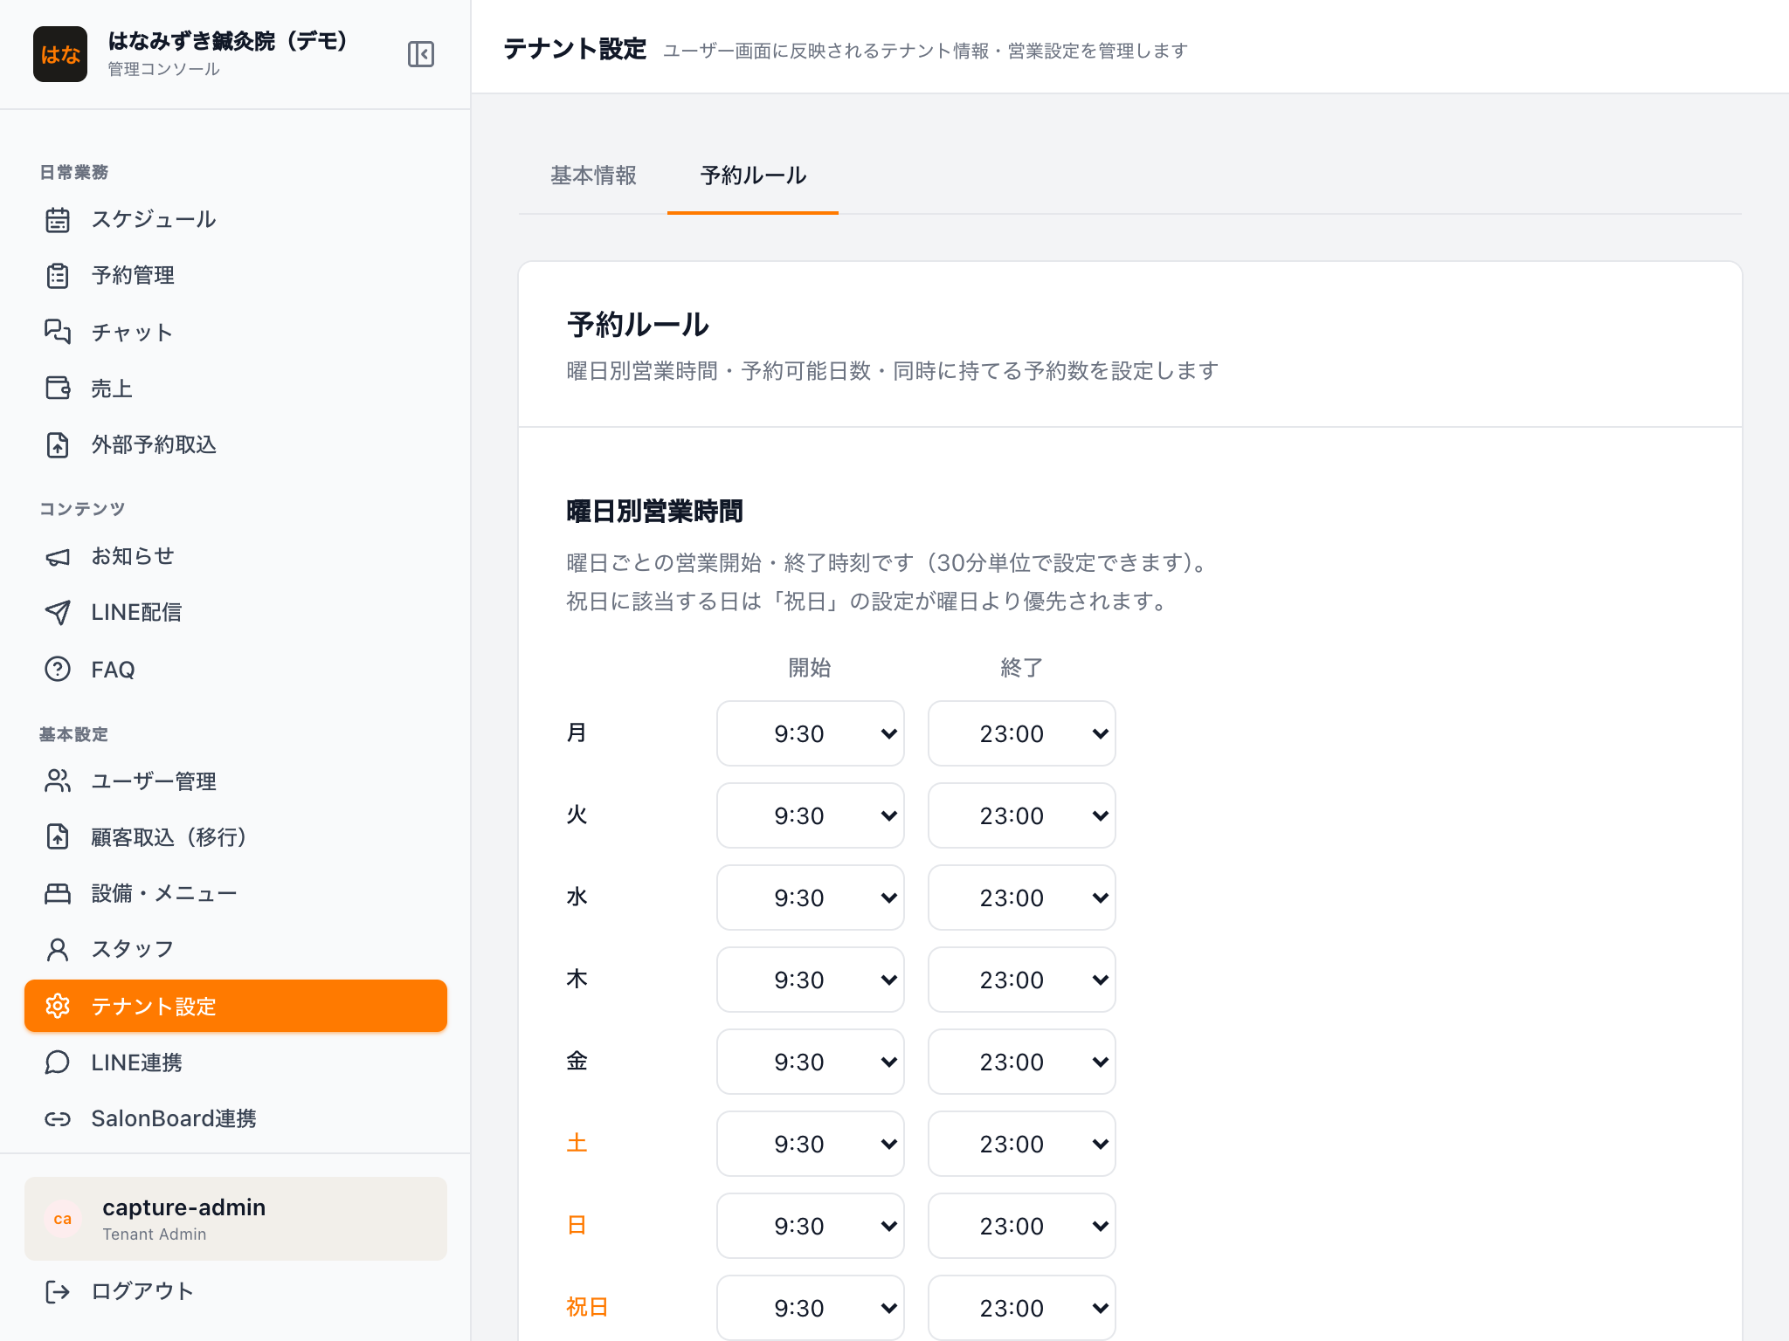Open Friday (金) end time dropdown
This screenshot has height=1341, width=1789.
coord(1022,1062)
